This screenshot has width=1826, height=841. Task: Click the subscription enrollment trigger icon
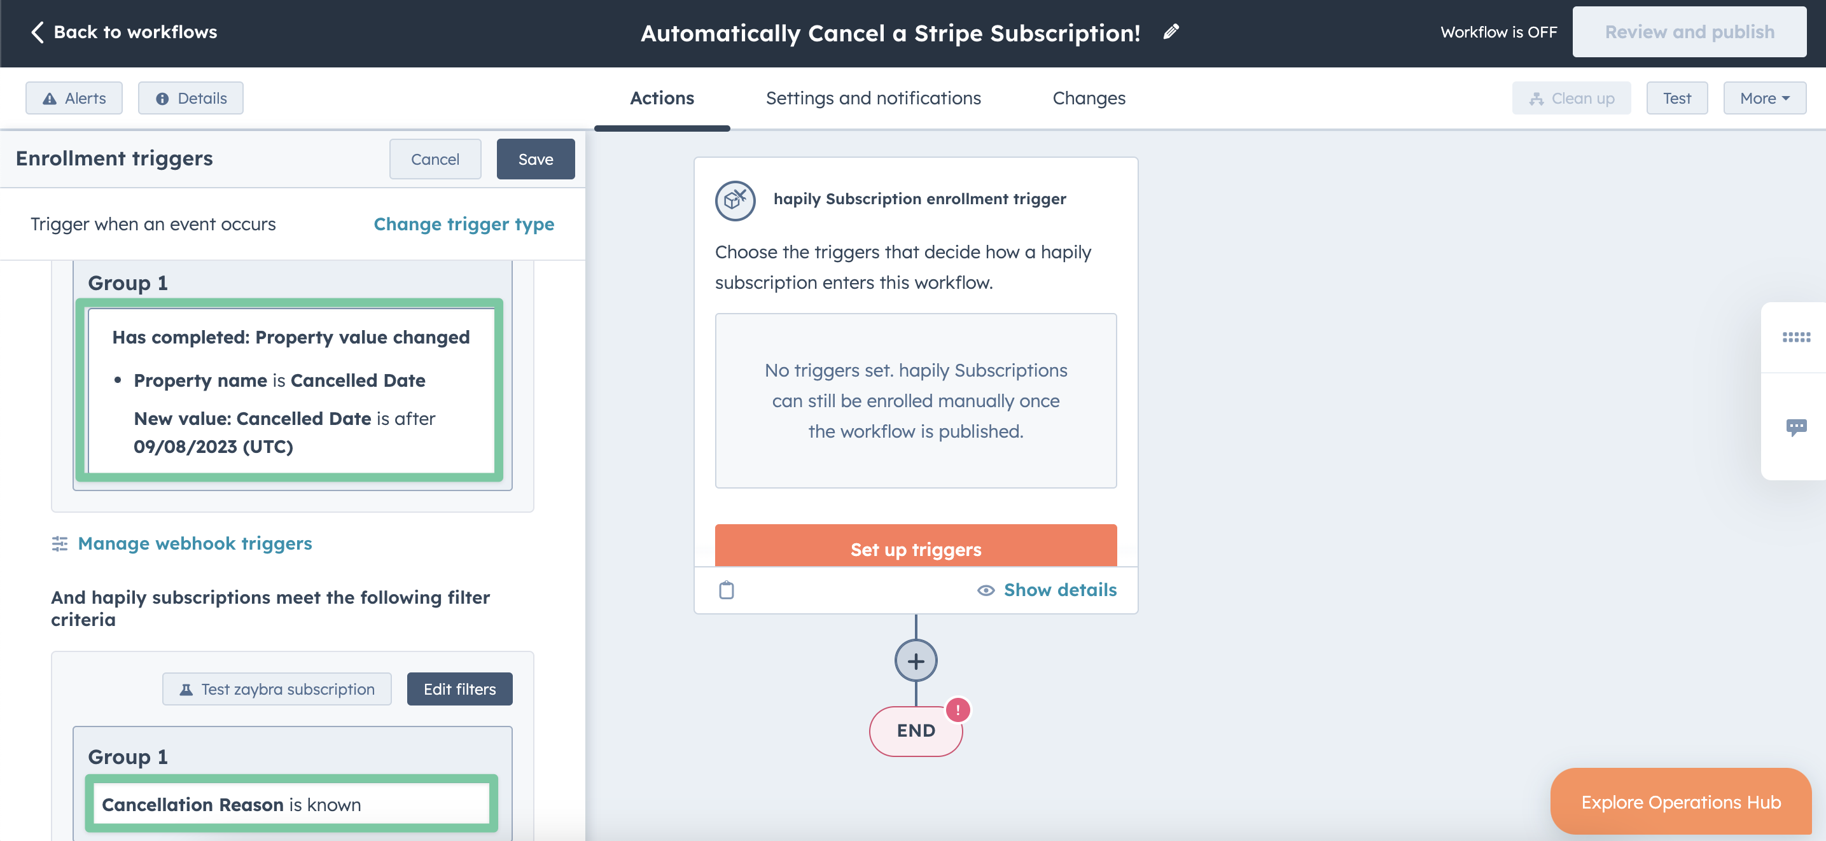coord(735,200)
